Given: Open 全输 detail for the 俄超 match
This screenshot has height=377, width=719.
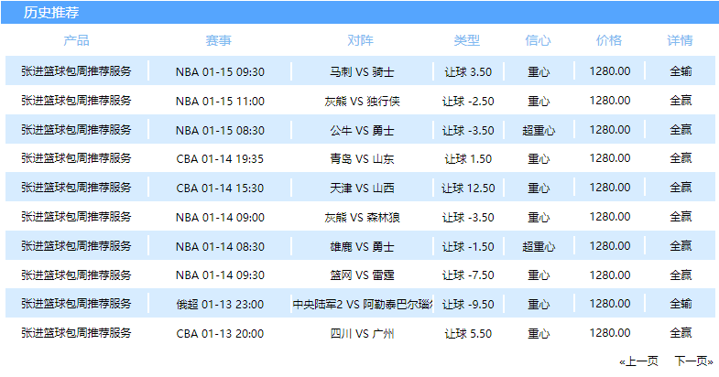Looking at the screenshot, I should point(681,304).
